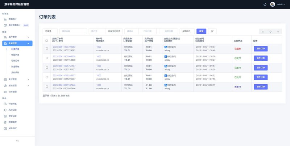Click the admin avatar icon
The height and width of the screenshot is (146, 290).
pyautogui.click(x=273, y=4)
